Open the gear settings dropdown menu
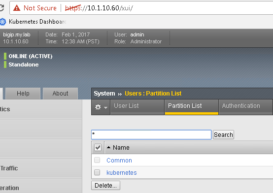273x193 pixels. [x=101, y=107]
